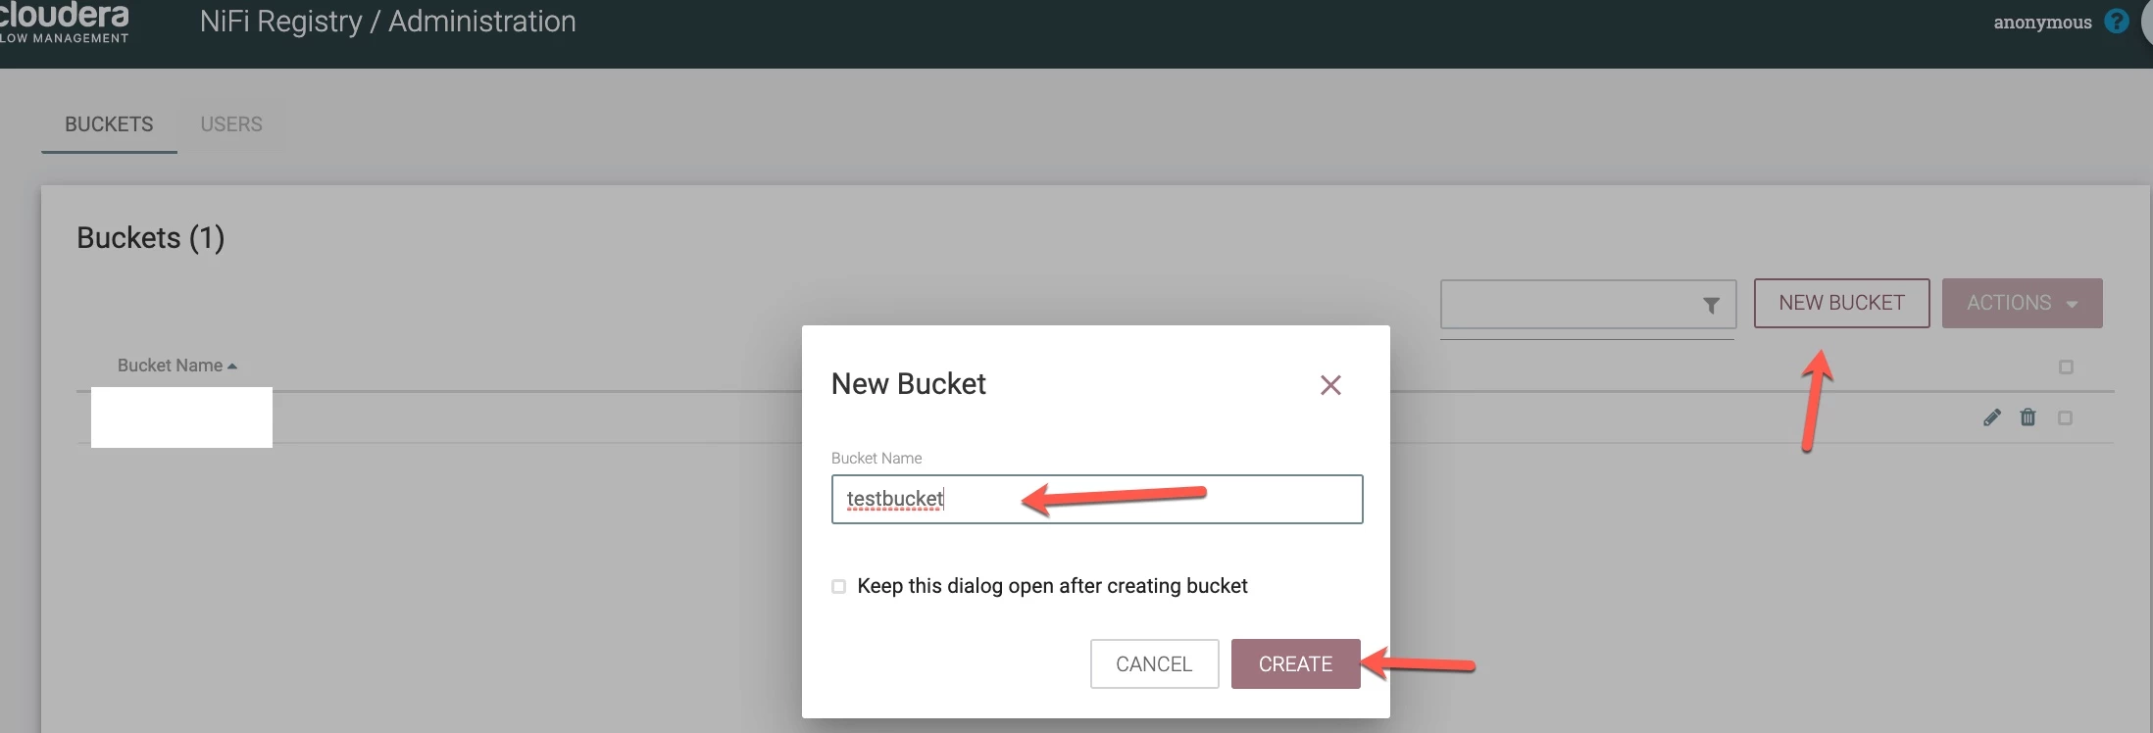Enable Keep this dialog open checkbox
Image resolution: width=2153 pixels, height=733 pixels.
[x=838, y=586]
